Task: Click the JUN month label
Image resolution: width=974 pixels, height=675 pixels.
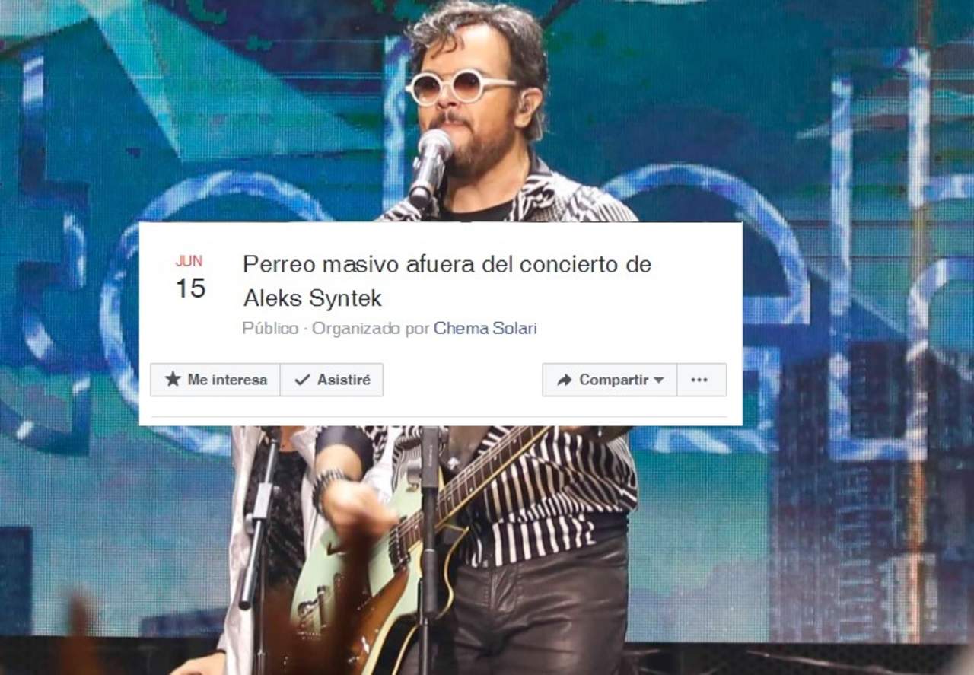Action: coord(189,261)
